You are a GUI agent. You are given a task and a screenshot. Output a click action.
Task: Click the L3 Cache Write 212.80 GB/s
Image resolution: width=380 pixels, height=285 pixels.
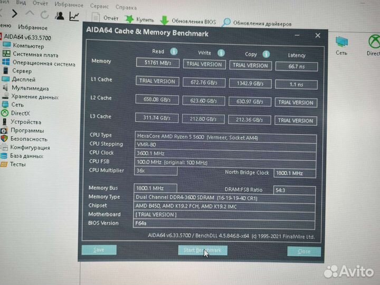[x=203, y=119]
